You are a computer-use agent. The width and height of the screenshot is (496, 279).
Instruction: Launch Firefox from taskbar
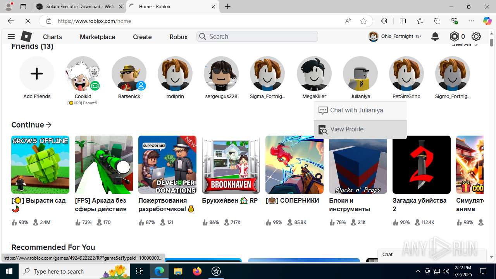pos(197,271)
